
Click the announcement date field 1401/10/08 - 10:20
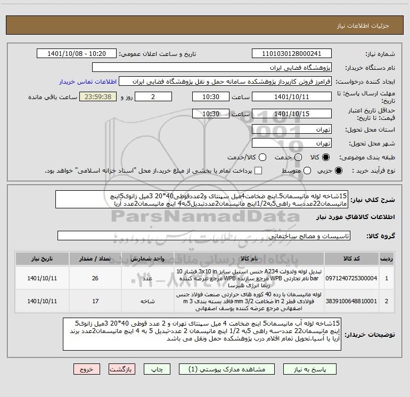point(77,54)
